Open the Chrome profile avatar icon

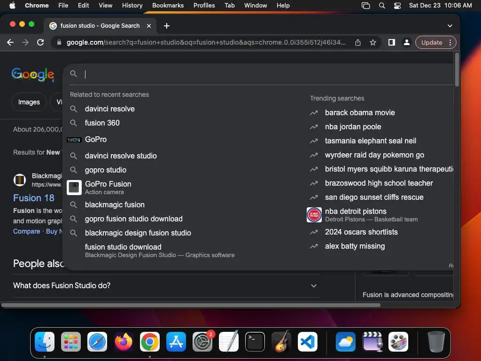[x=407, y=42]
